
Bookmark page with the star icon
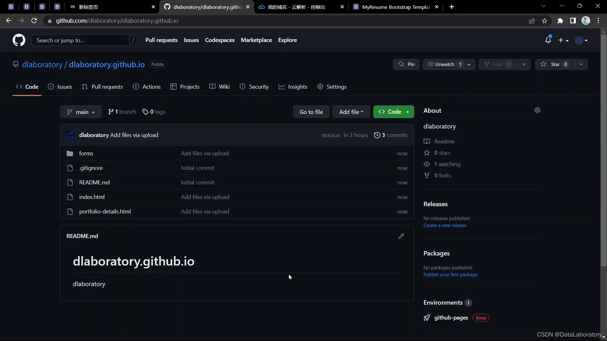point(544,21)
